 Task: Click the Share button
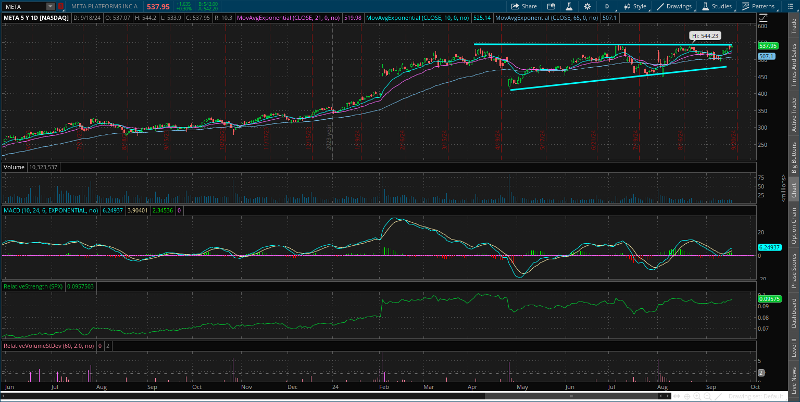[x=524, y=6]
